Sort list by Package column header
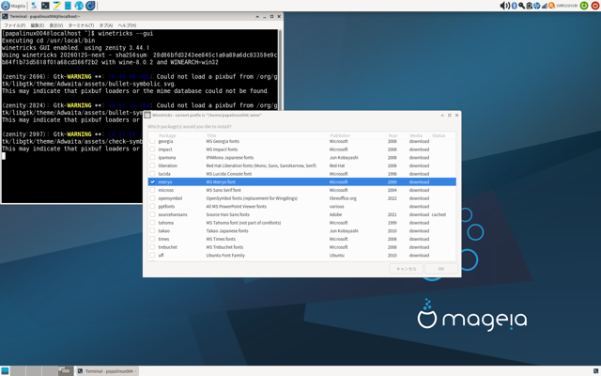 [x=167, y=135]
